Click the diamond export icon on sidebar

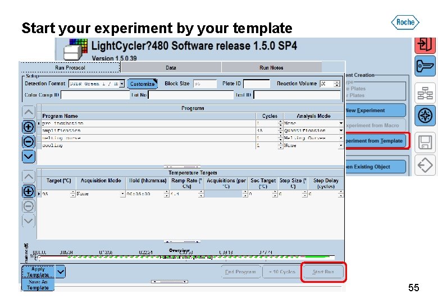[425, 165]
